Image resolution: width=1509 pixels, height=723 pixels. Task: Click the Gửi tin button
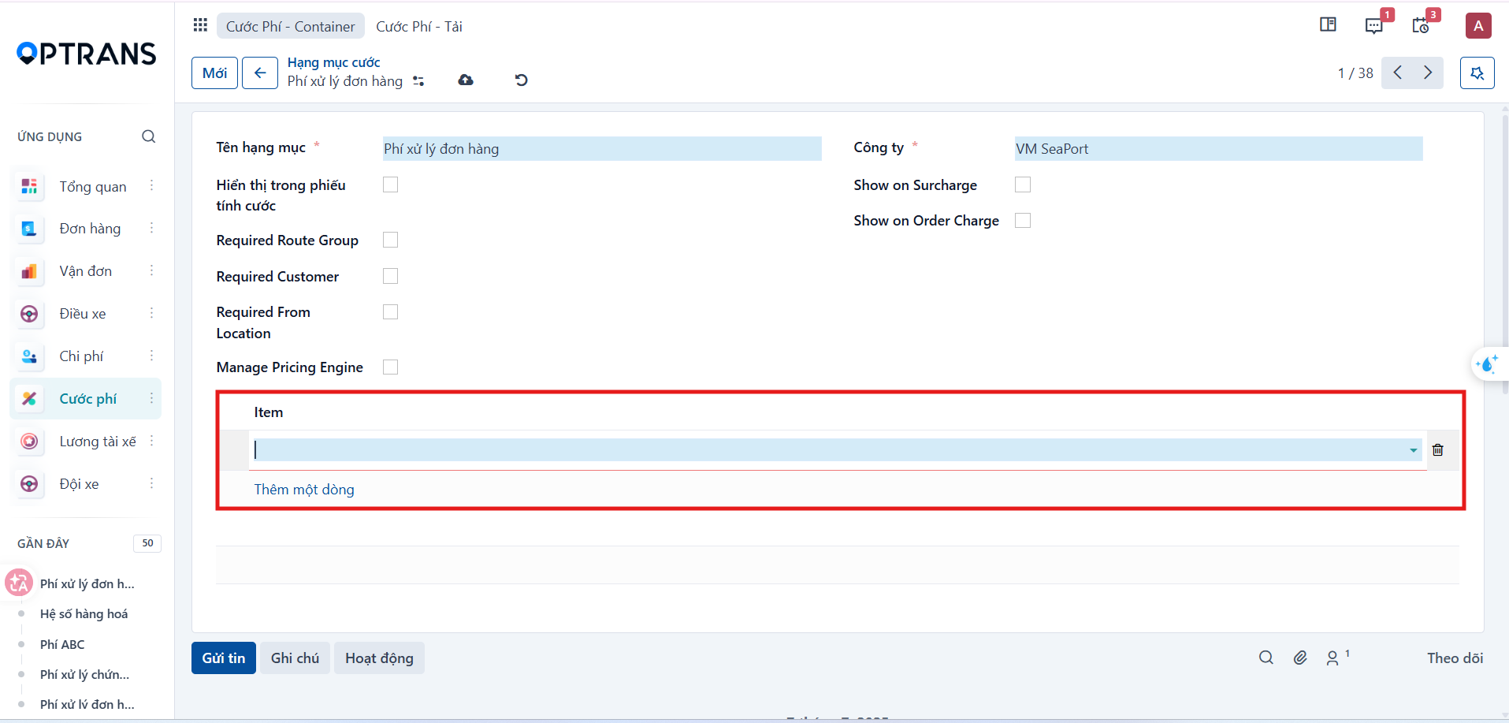[224, 658]
